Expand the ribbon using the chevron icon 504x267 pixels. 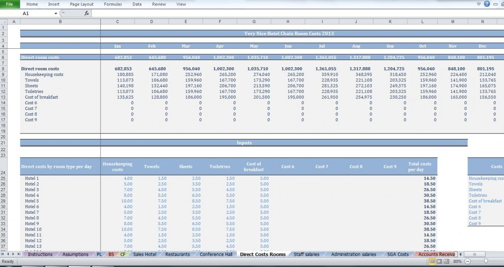[479, 4]
